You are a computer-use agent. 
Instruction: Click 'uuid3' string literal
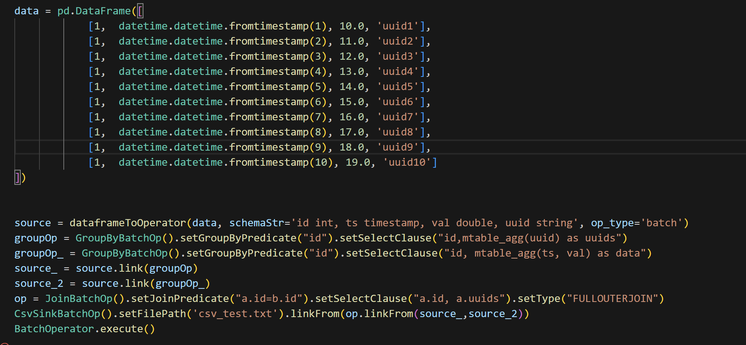[398, 57]
